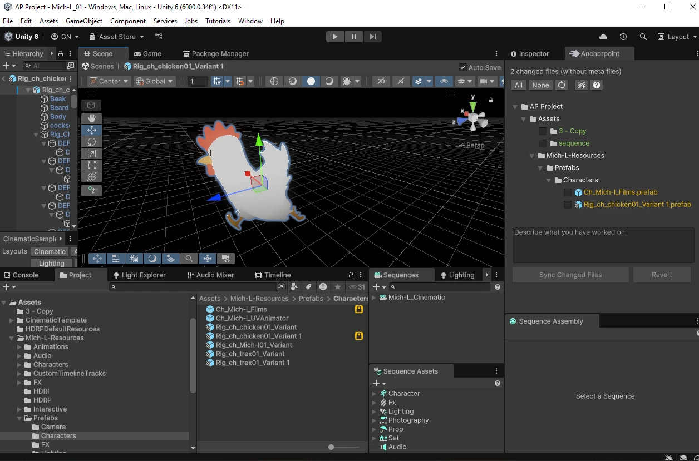Image resolution: width=699 pixels, height=461 pixels.
Task: Select the Scale tool in scene
Action: pos(91,153)
